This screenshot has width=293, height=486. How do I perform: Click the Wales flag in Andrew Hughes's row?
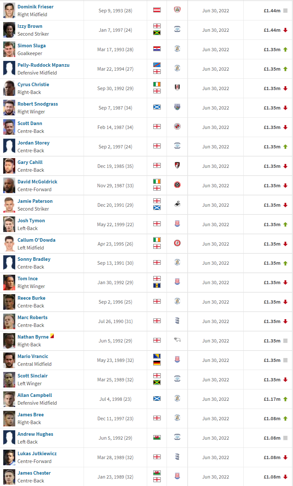point(157,437)
